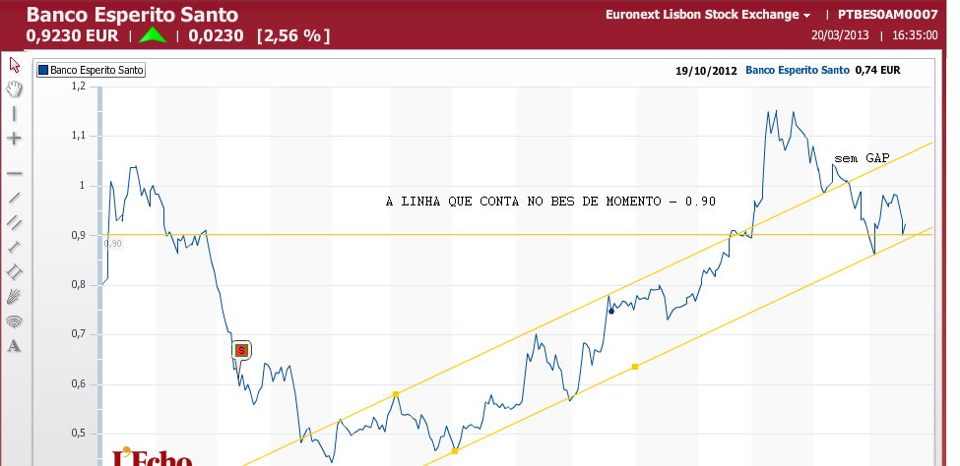
Task: Select the measured segment line tool
Action: (14, 247)
